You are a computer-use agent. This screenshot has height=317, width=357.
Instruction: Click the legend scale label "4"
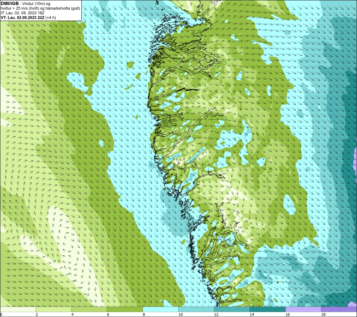[x=72, y=315]
